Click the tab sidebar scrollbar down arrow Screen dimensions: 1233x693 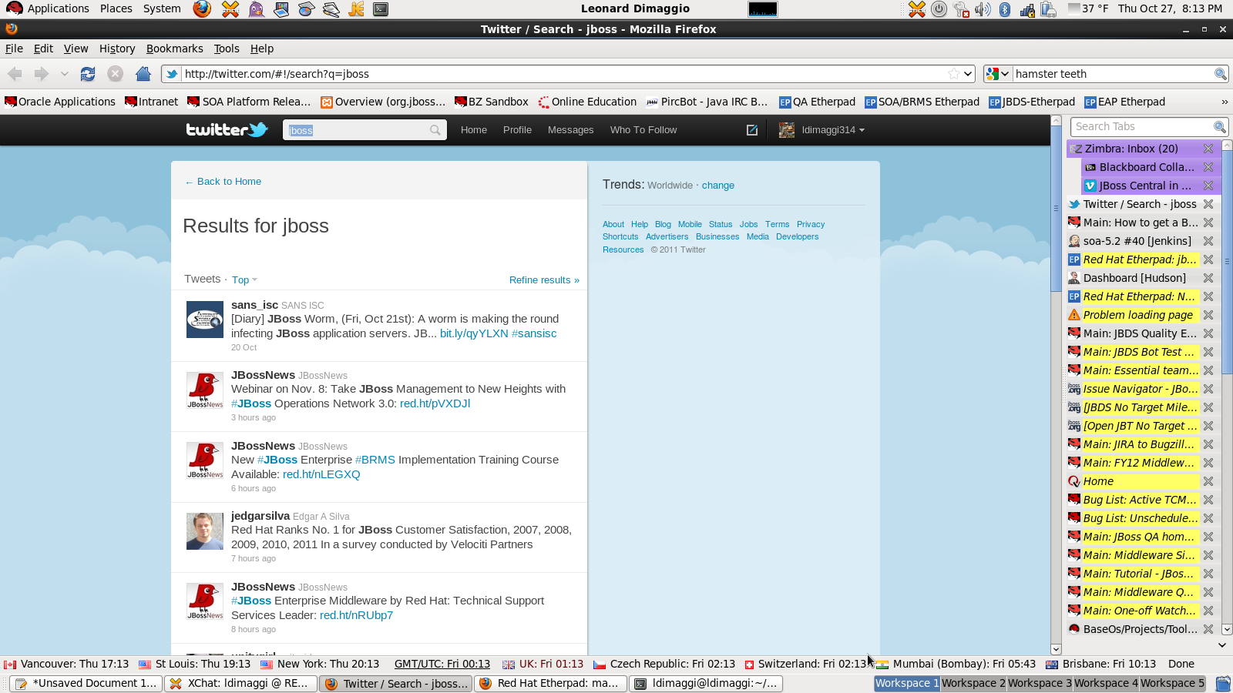point(1227,629)
